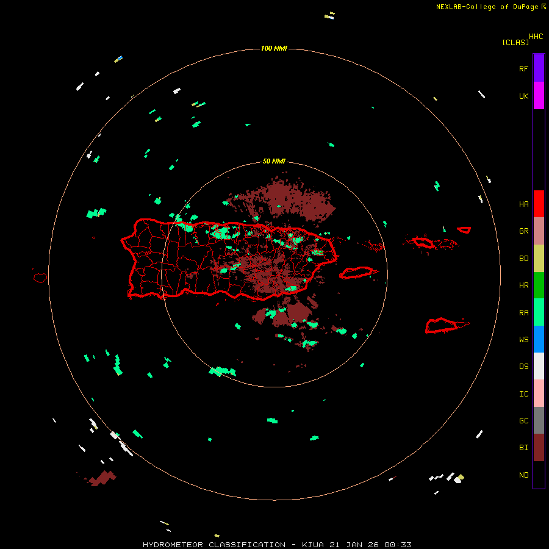
Task: Click the UK magenta legend swatch
Action: (x=539, y=95)
